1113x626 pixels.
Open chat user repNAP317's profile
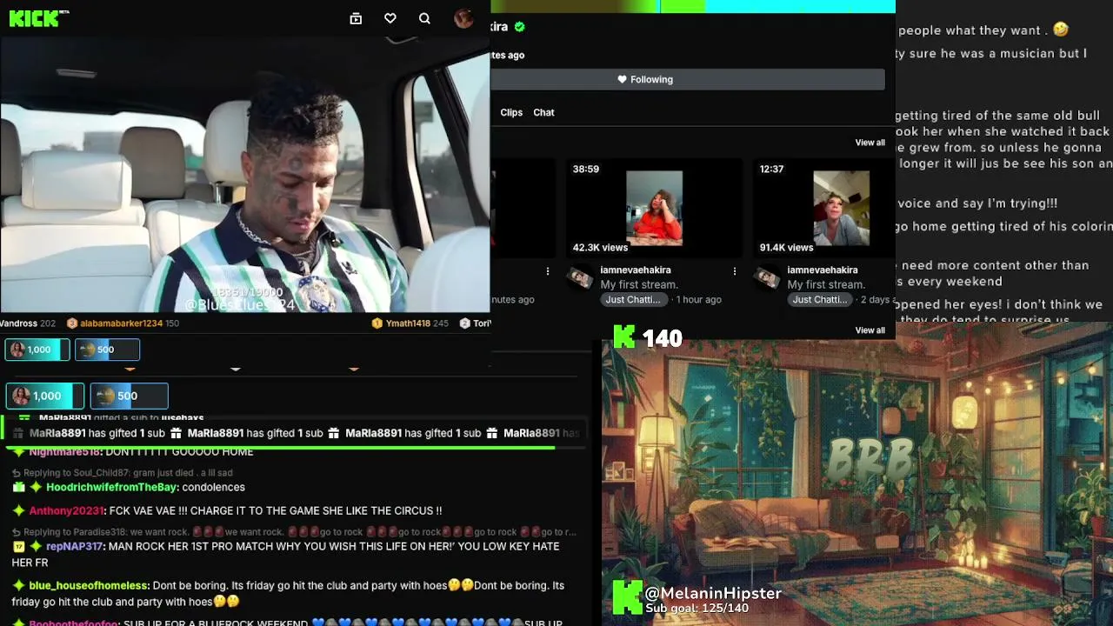[75, 547]
